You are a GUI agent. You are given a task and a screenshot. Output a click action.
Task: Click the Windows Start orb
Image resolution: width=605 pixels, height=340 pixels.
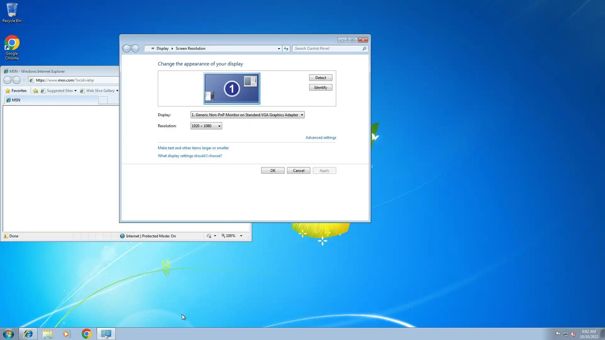9,334
